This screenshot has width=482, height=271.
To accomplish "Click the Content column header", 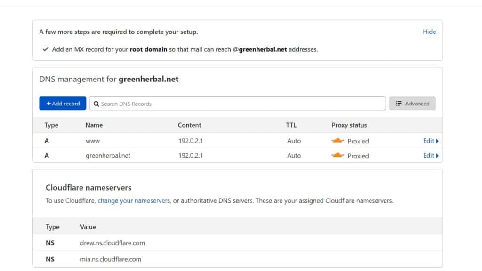I will pos(189,125).
